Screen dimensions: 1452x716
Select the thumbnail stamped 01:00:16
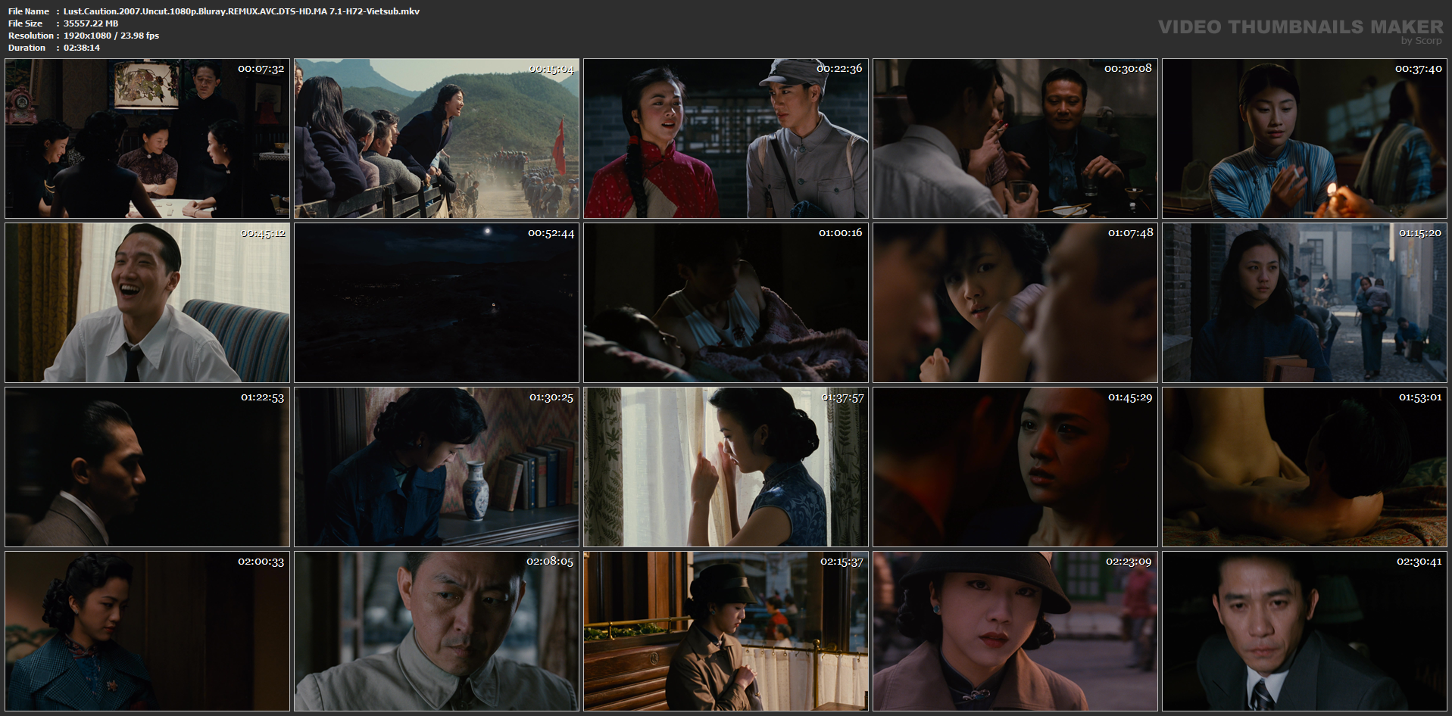pos(726,303)
